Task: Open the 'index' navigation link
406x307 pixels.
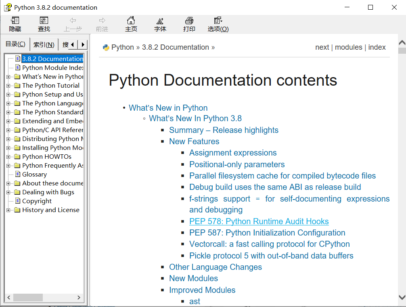Action: tap(377, 47)
